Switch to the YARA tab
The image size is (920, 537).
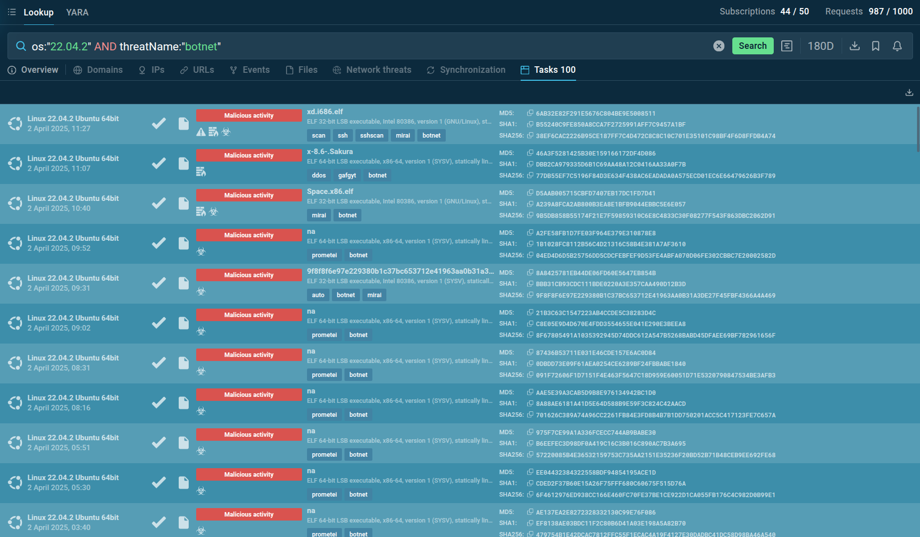pyautogui.click(x=77, y=12)
